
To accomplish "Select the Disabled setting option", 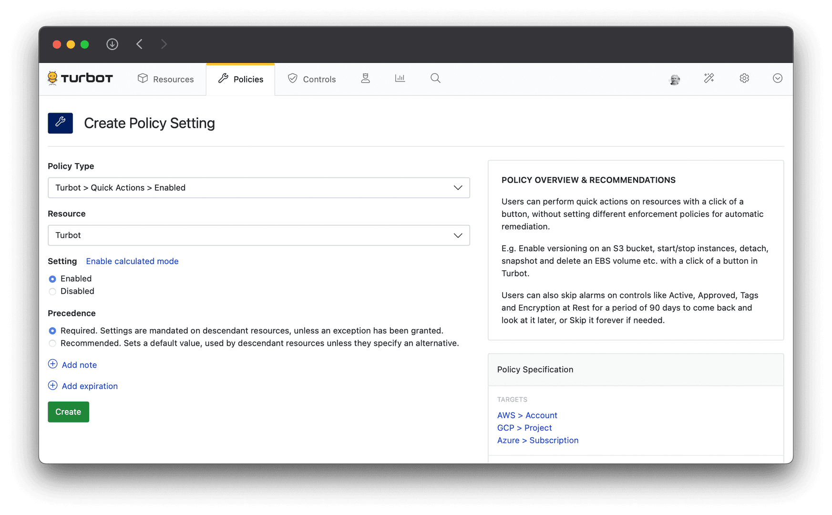I will pos(52,291).
